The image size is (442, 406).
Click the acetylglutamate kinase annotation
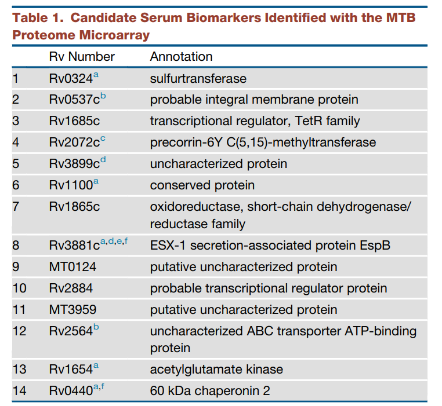[x=216, y=370]
